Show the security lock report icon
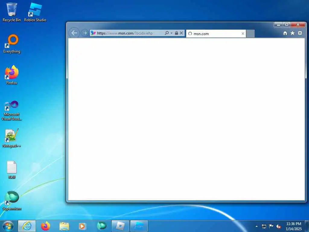The width and height of the screenshot is (309, 232). (176, 33)
